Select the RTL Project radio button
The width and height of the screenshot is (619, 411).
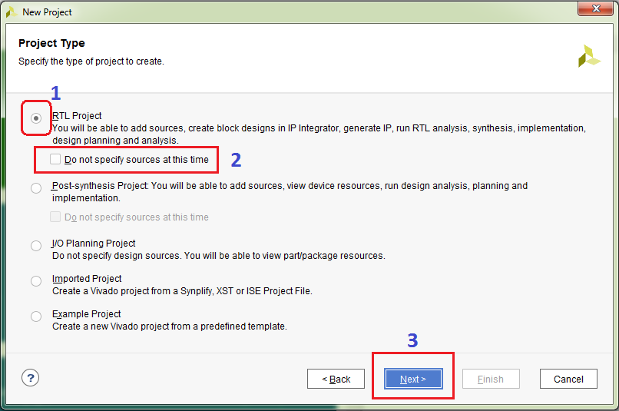[x=36, y=118]
